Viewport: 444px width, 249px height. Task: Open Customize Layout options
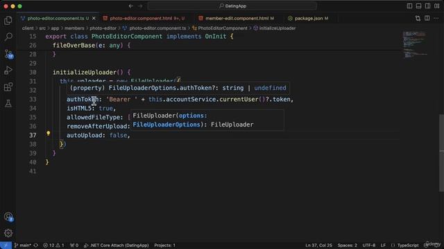point(436,6)
